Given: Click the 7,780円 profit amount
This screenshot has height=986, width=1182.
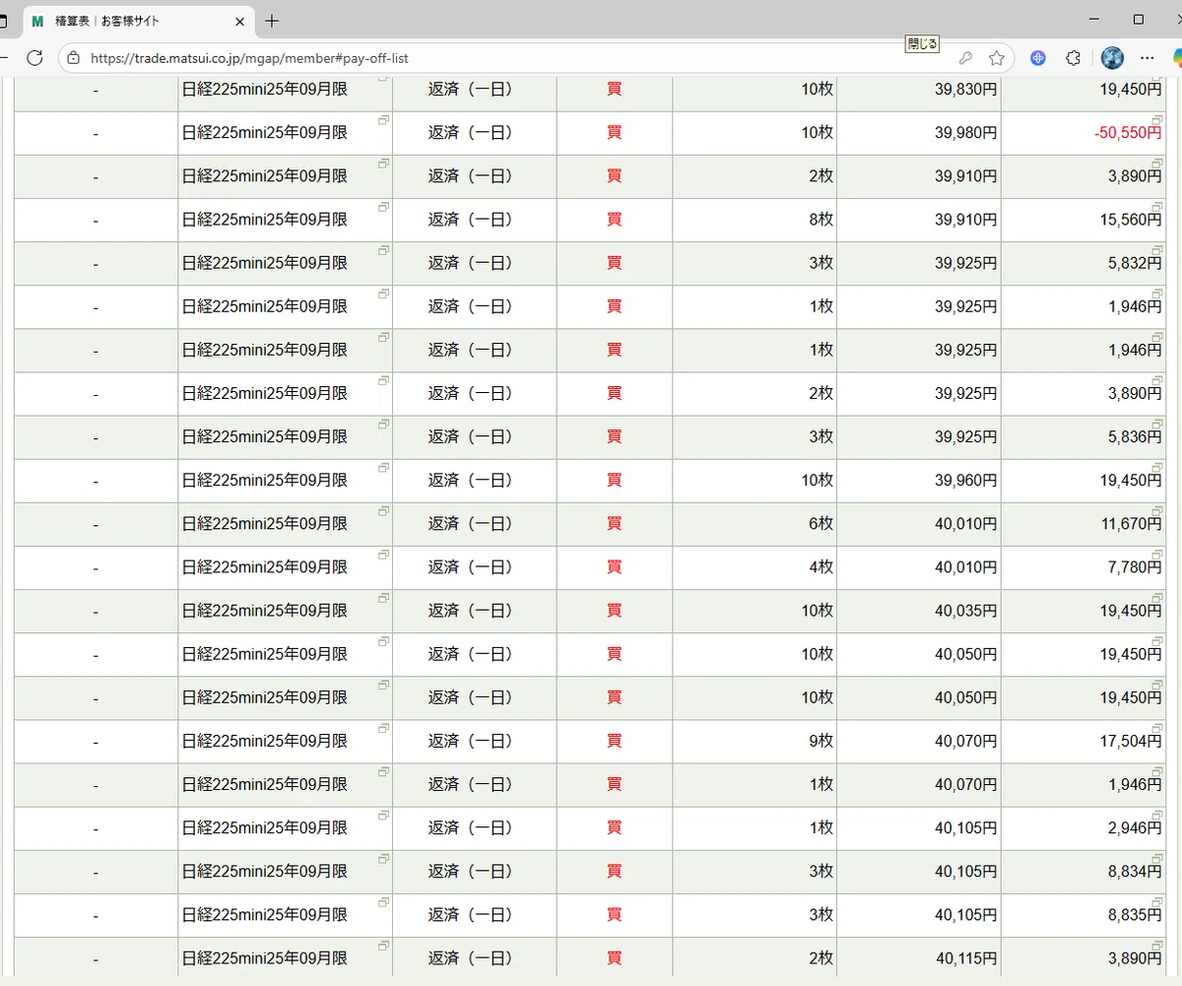Looking at the screenshot, I should (x=1135, y=567).
